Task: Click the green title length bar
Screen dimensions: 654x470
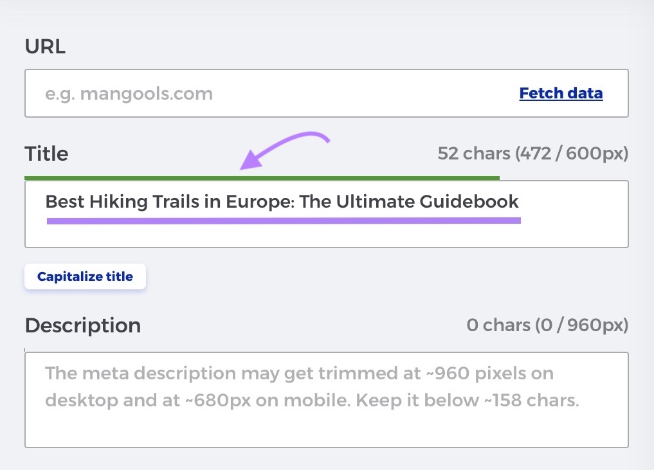Action: coord(262,177)
